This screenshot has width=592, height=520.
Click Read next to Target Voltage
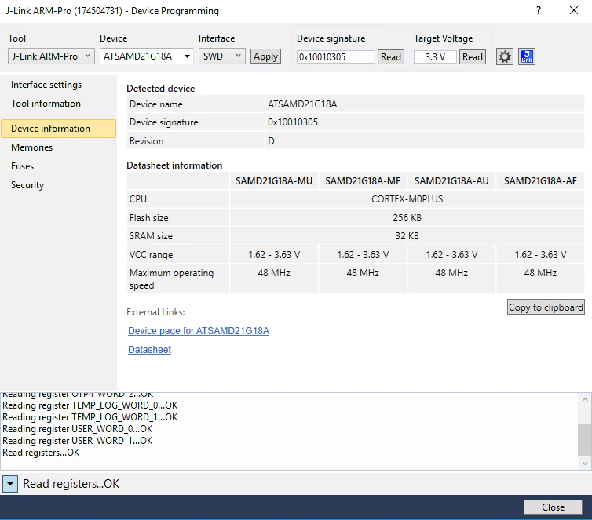coord(473,57)
